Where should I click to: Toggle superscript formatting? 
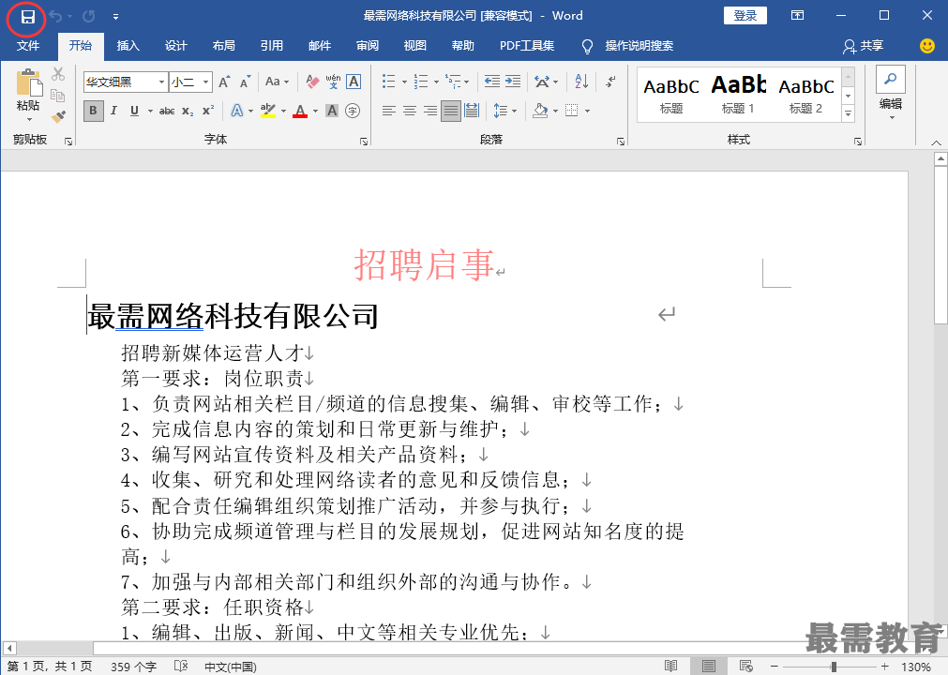click(208, 111)
